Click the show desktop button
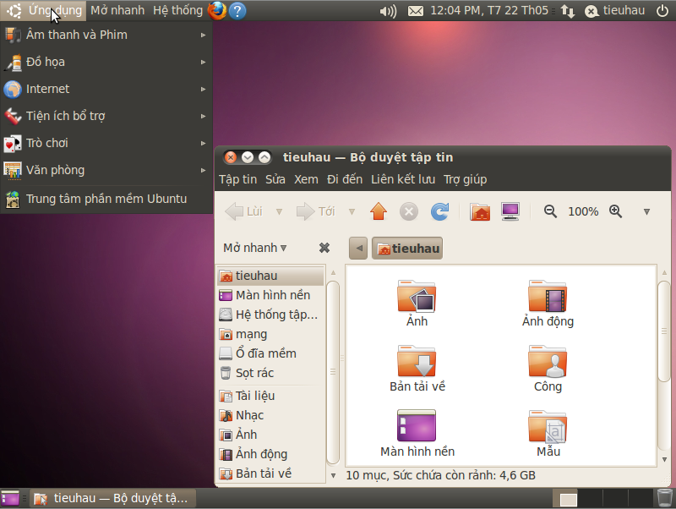 [x=10, y=498]
